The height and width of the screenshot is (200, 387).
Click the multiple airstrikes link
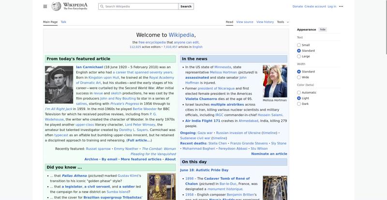pyautogui.click(x=227, y=104)
